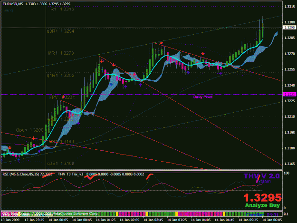297x223 pixels.
Task: Click the current price 1.3295 axis marker
Action: [289, 28]
